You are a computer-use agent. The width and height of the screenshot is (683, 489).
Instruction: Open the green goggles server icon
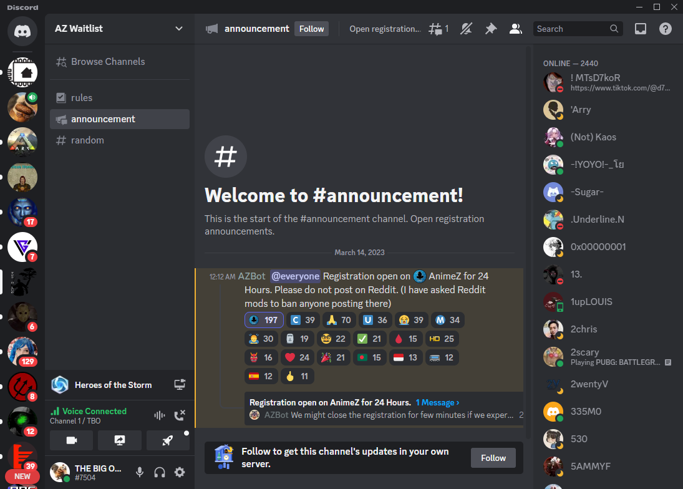click(x=22, y=421)
